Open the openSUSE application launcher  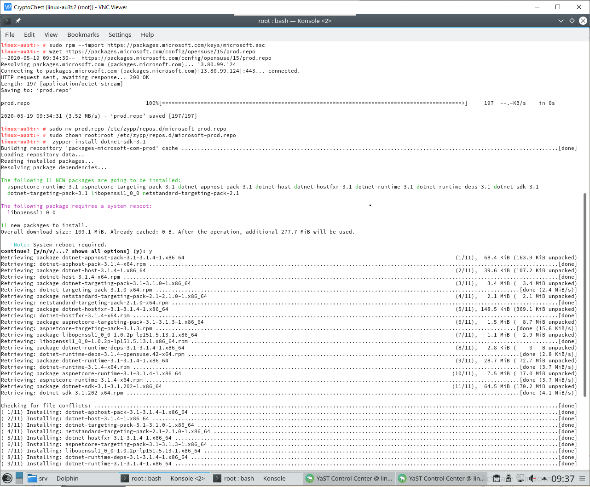(x=7, y=478)
